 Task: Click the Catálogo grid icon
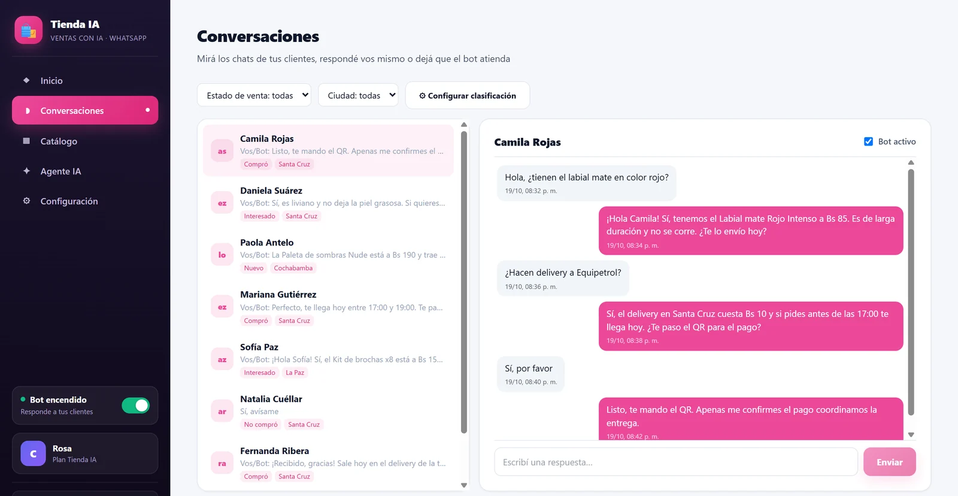[26, 141]
